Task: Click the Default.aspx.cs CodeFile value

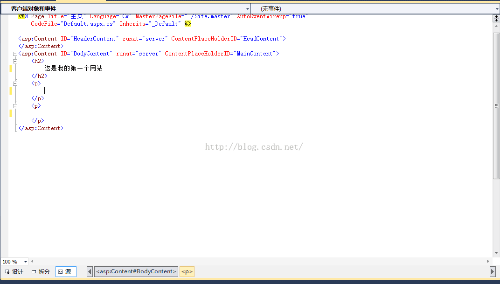Action: point(88,24)
